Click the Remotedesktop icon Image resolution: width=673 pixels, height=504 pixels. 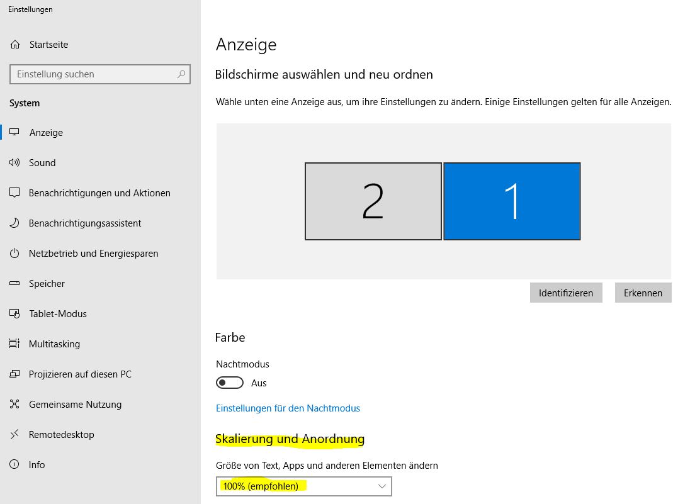(15, 435)
